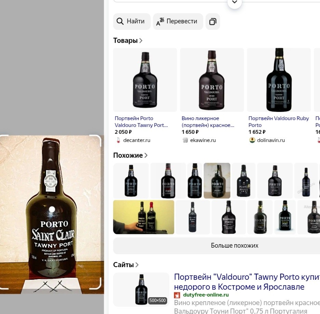Open the Портвейн Porto Valdouro Tawny Port link
Image resolution: width=320 pixels, height=314 pixels.
coord(141,122)
